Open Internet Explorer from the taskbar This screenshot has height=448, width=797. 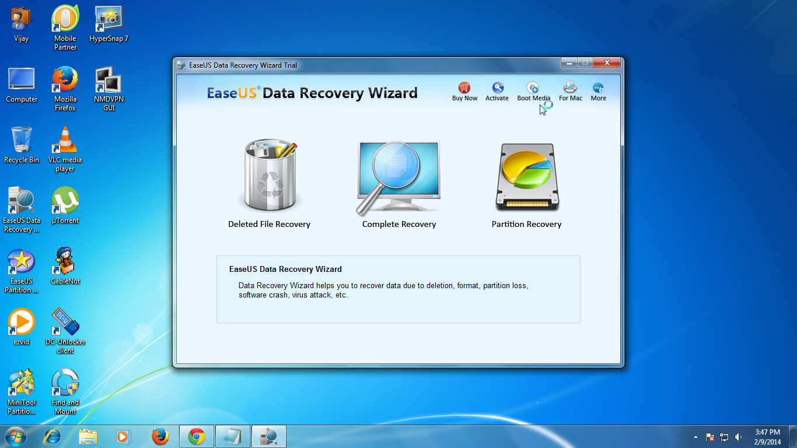53,436
